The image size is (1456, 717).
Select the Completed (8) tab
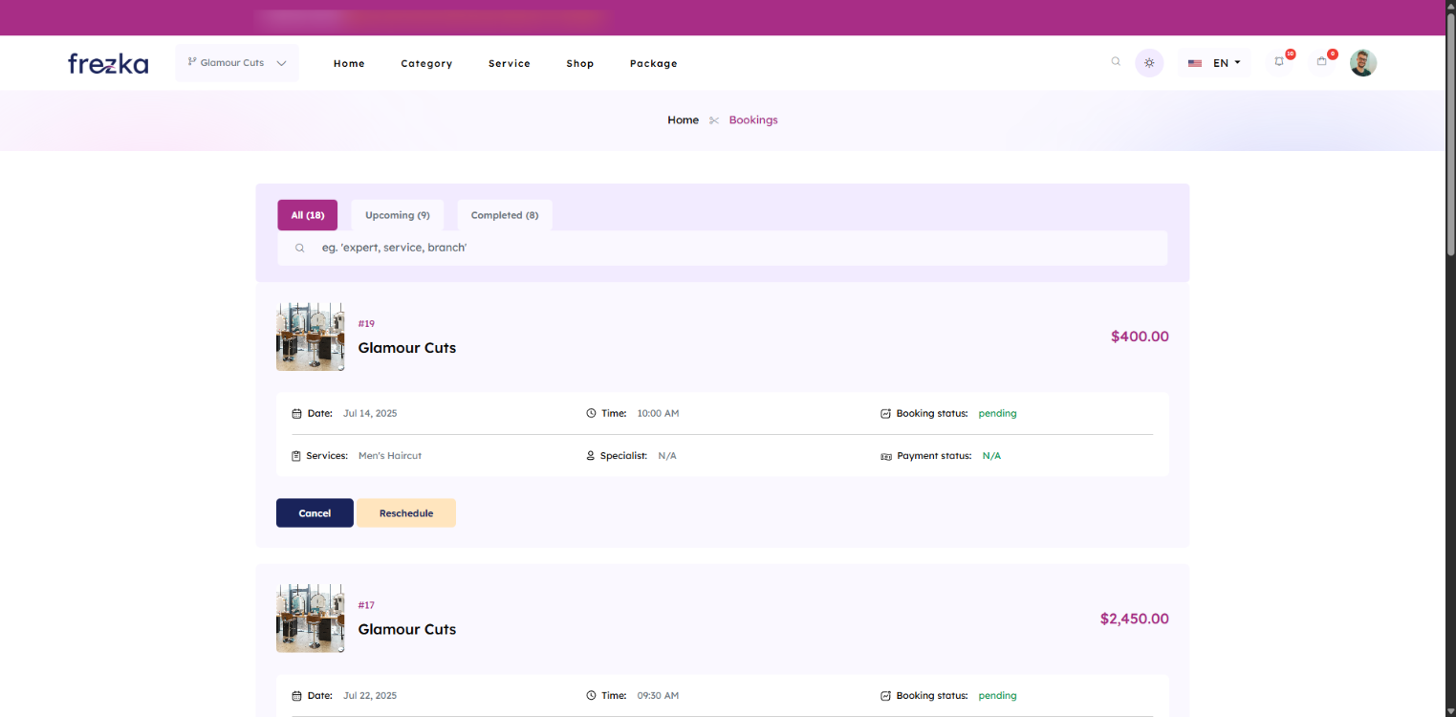click(504, 215)
